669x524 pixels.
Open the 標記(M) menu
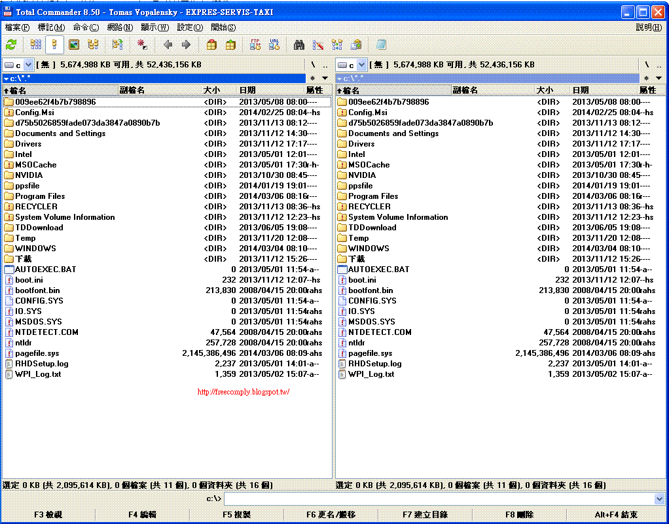click(51, 27)
